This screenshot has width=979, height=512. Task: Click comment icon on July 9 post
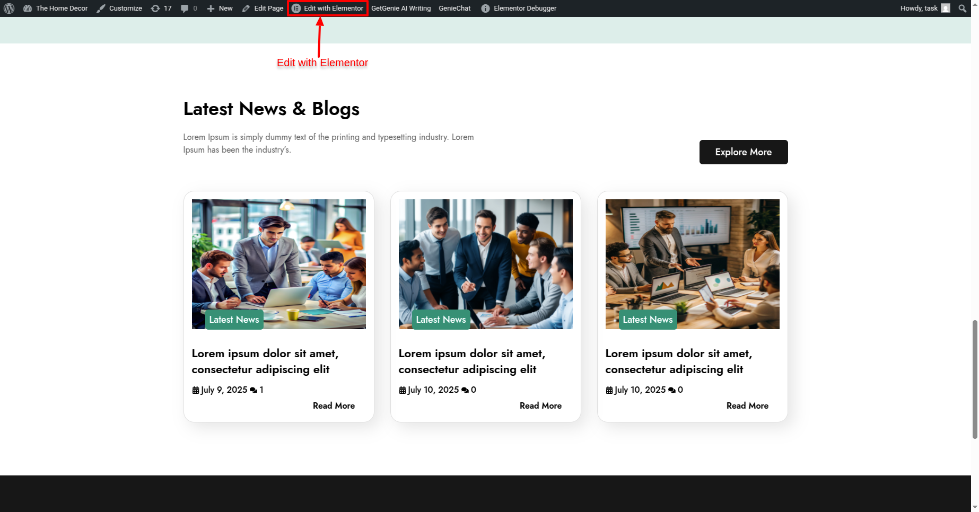tap(254, 390)
